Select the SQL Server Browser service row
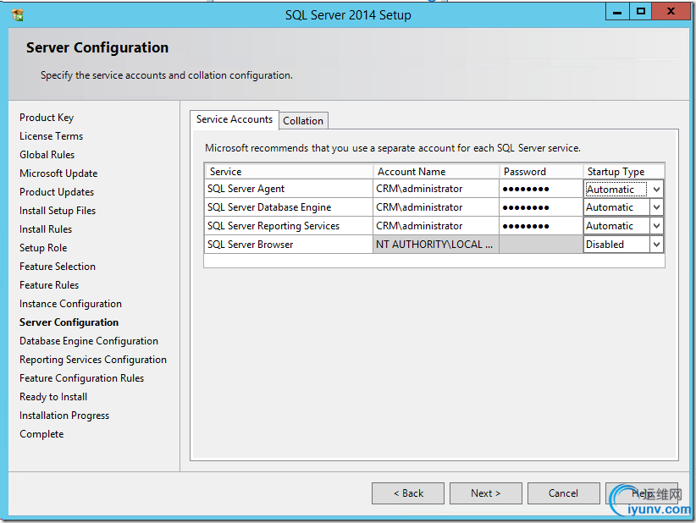The image size is (696, 523). [289, 245]
